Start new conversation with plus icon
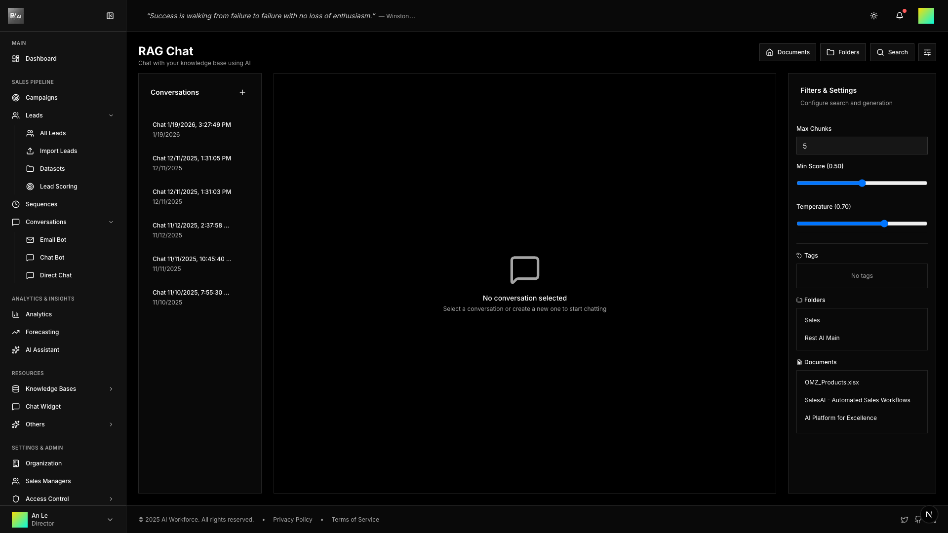The image size is (948, 533). [242, 92]
